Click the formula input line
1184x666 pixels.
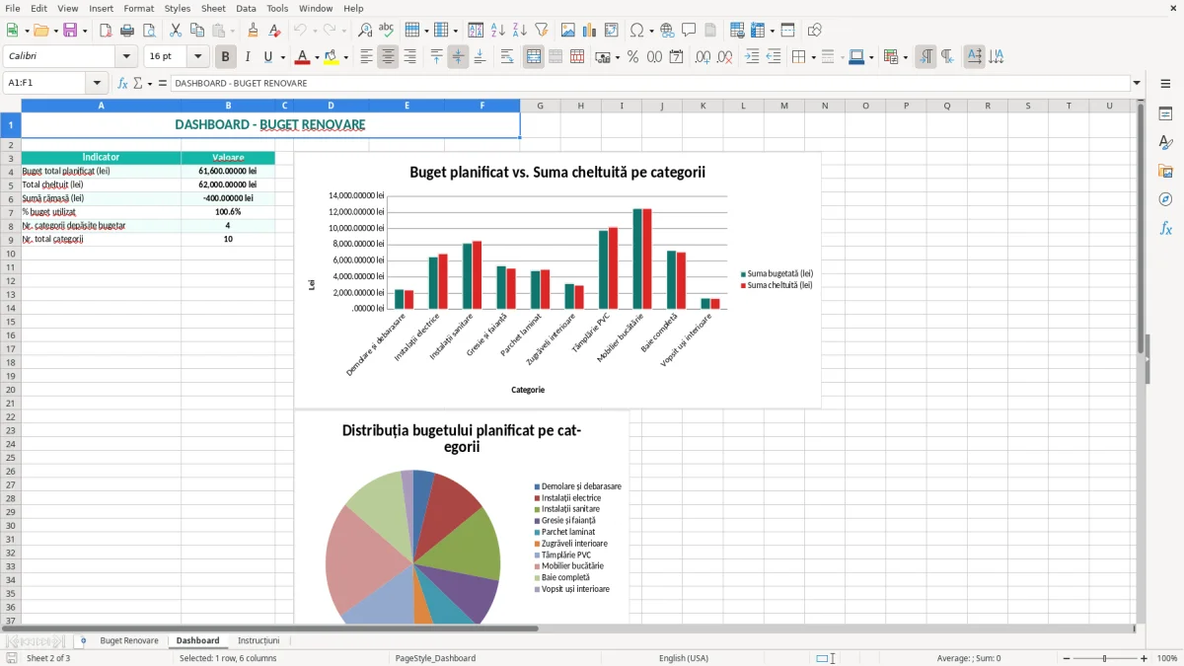point(649,83)
